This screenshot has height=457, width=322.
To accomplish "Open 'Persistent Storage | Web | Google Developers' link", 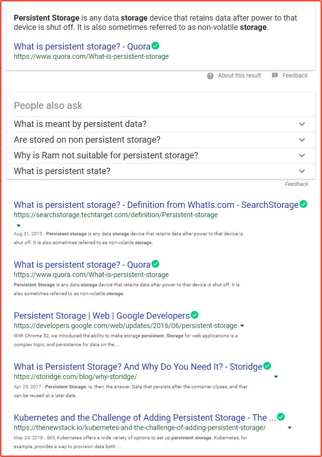I will tap(102, 316).
